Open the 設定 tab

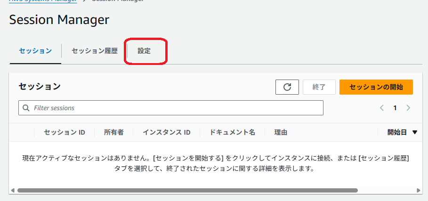(x=144, y=51)
